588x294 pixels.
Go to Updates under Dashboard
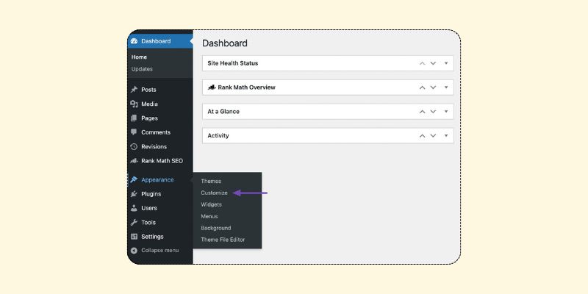coord(142,69)
